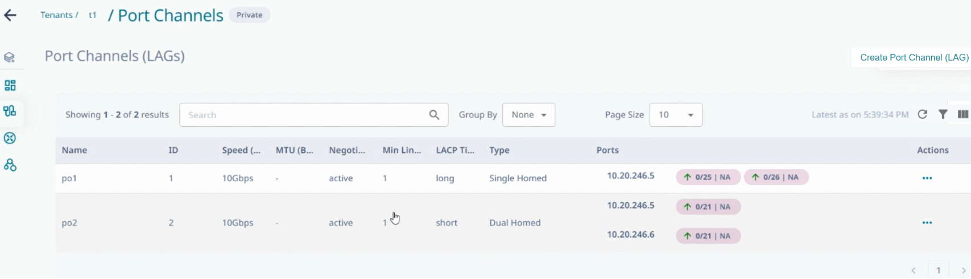
Task: Open actions menu for po2
Action: point(927,223)
